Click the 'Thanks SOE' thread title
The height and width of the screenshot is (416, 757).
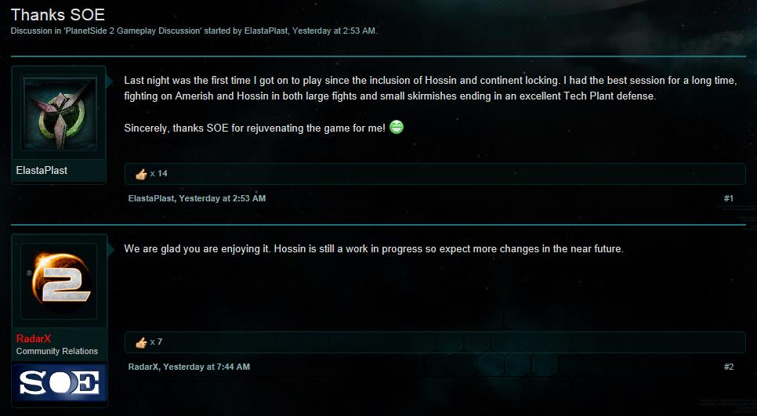[57, 15]
